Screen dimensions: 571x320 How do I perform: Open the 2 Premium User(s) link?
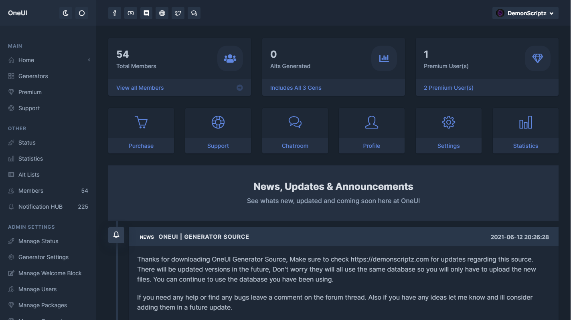click(448, 88)
